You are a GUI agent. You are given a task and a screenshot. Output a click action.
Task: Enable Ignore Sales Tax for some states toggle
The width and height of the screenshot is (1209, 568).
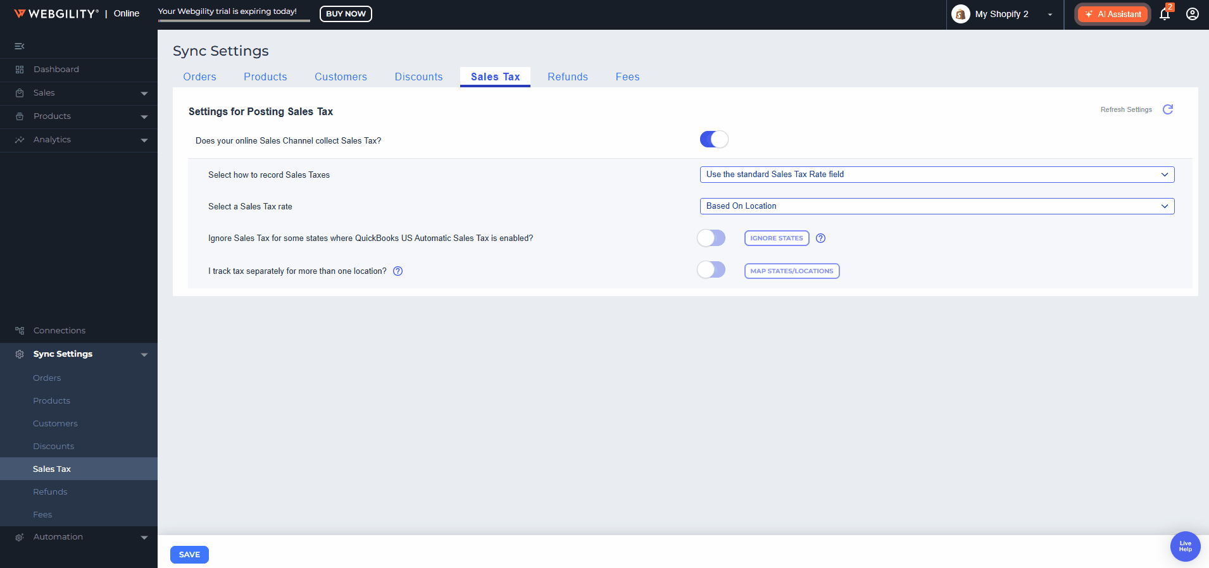click(711, 238)
